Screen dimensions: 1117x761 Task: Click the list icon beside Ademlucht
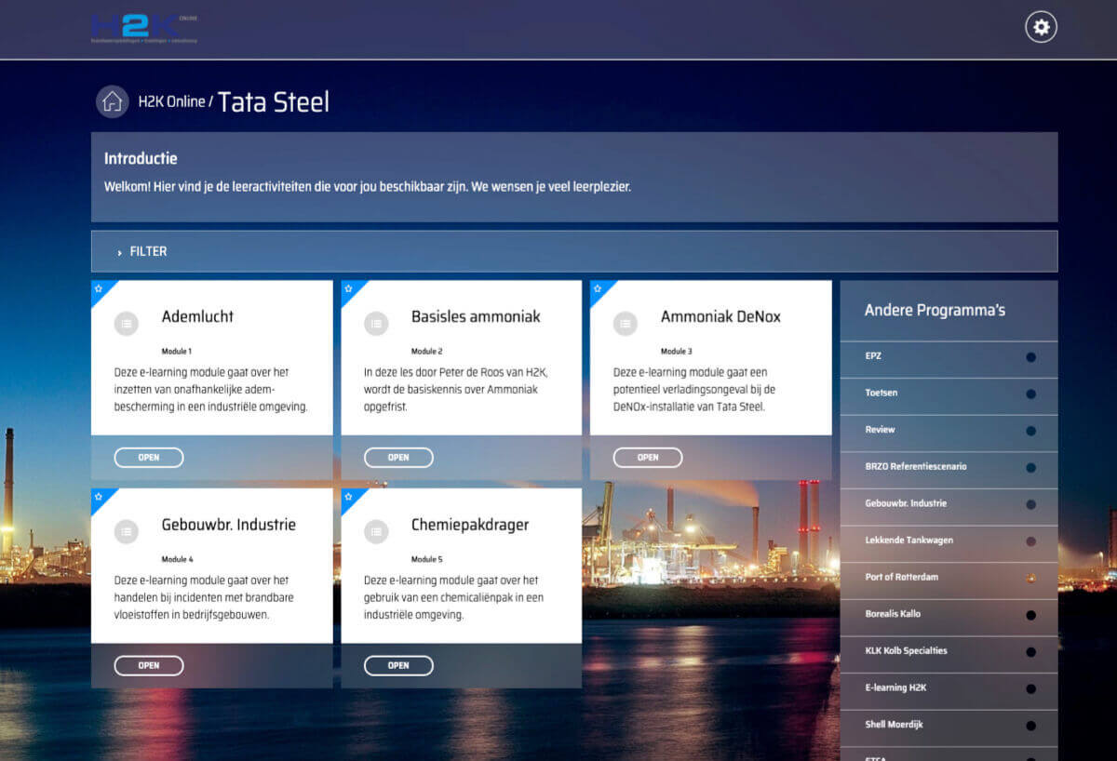[127, 324]
